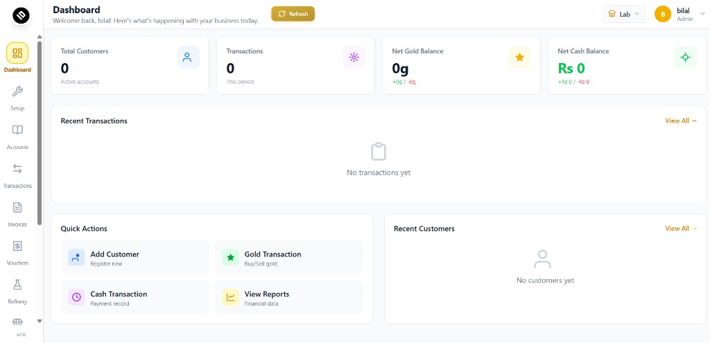Image resolution: width=710 pixels, height=343 pixels.
Task: Click the sidebar scrollbar down arrow
Action: click(40, 321)
